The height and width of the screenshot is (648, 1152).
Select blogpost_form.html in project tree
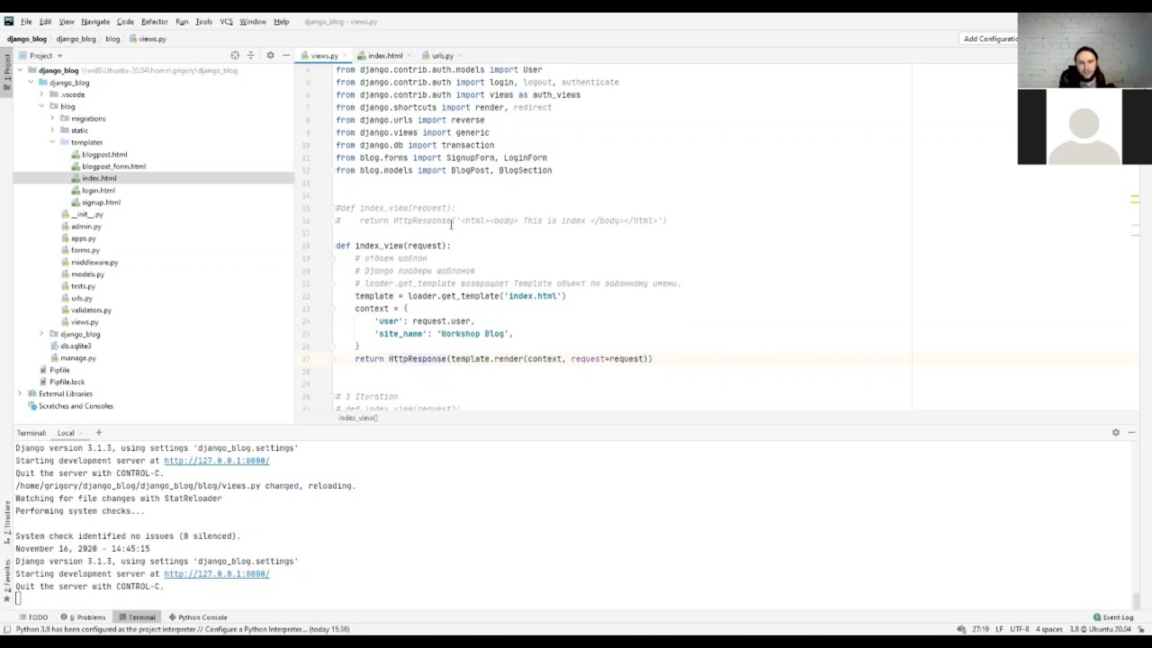113,166
